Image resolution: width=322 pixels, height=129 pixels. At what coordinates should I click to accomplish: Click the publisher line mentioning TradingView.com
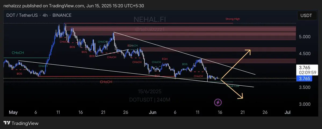(74, 6)
